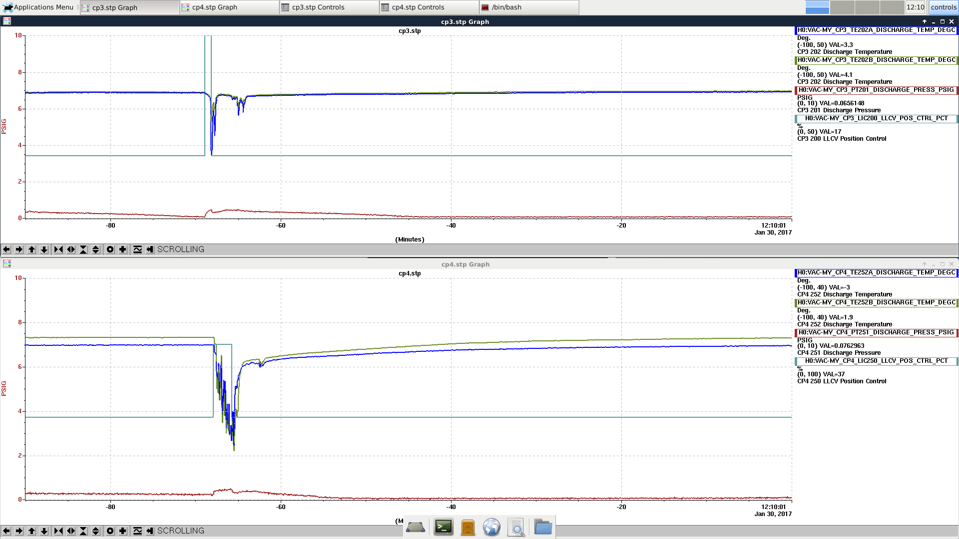The height and width of the screenshot is (539, 959).
Task: Pan left in cp3.stp graph toolbar
Action: tap(6, 250)
